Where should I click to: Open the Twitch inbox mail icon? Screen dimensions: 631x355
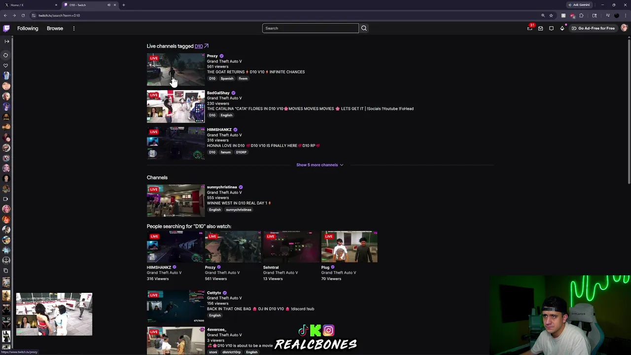click(541, 28)
